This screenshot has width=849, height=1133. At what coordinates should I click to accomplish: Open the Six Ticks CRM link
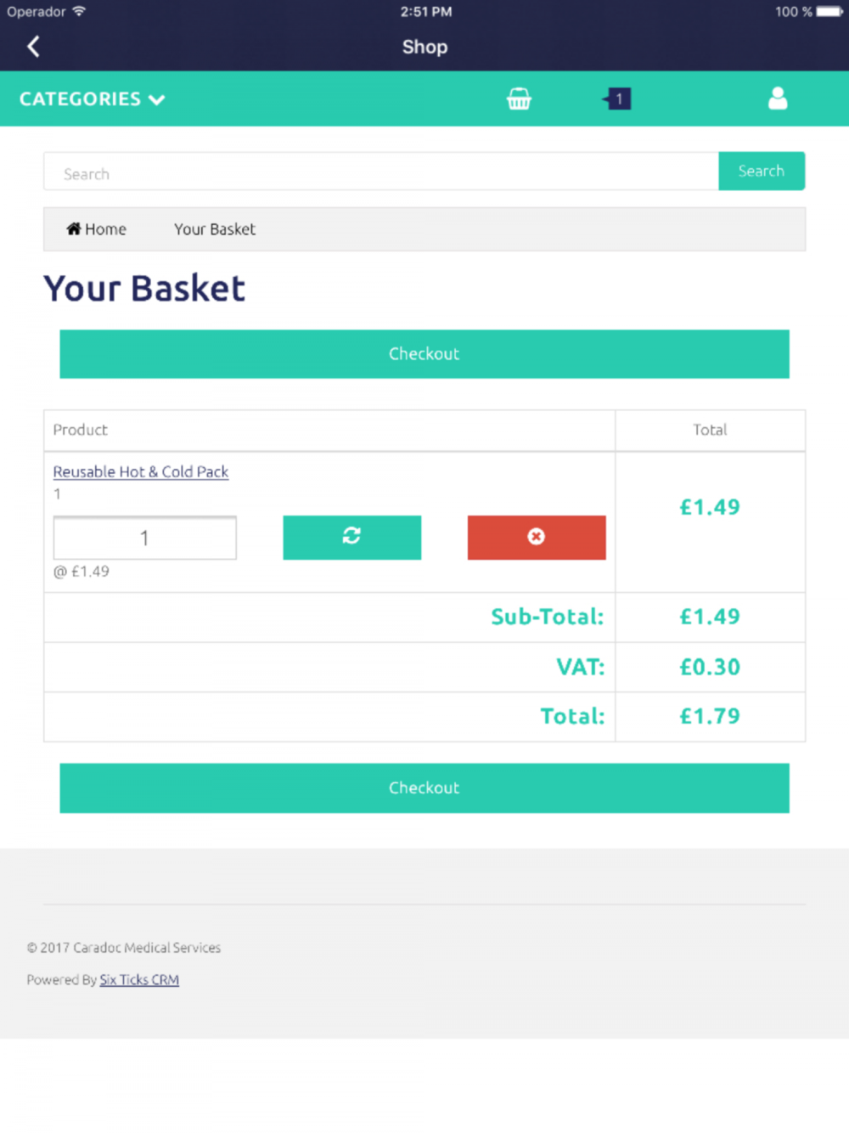click(139, 979)
